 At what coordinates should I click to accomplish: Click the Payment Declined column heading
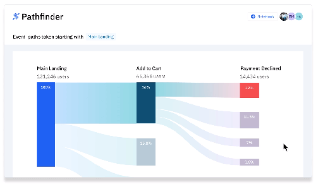click(261, 68)
